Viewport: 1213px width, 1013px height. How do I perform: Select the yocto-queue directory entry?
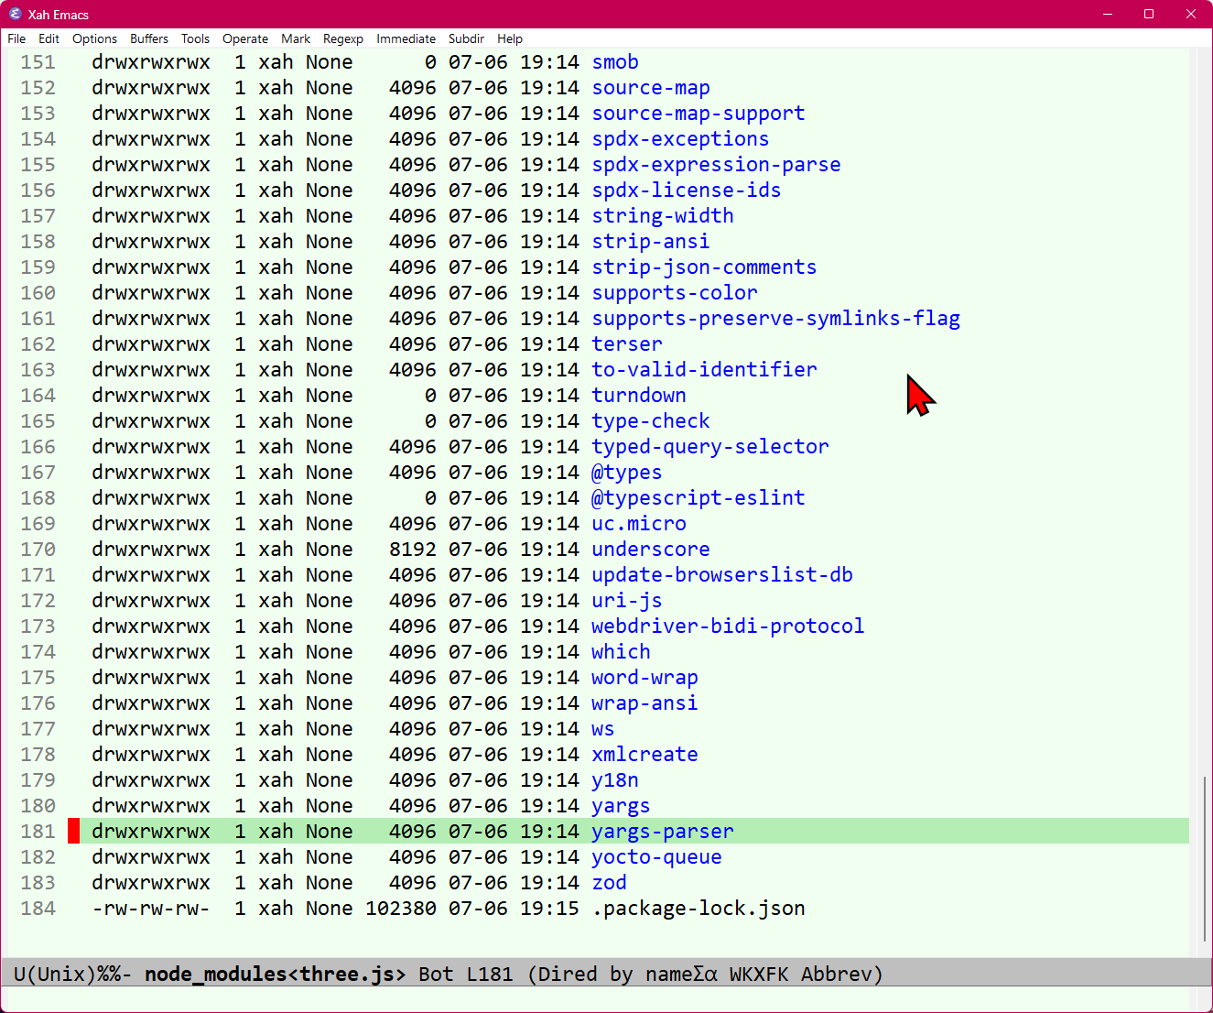tap(656, 857)
